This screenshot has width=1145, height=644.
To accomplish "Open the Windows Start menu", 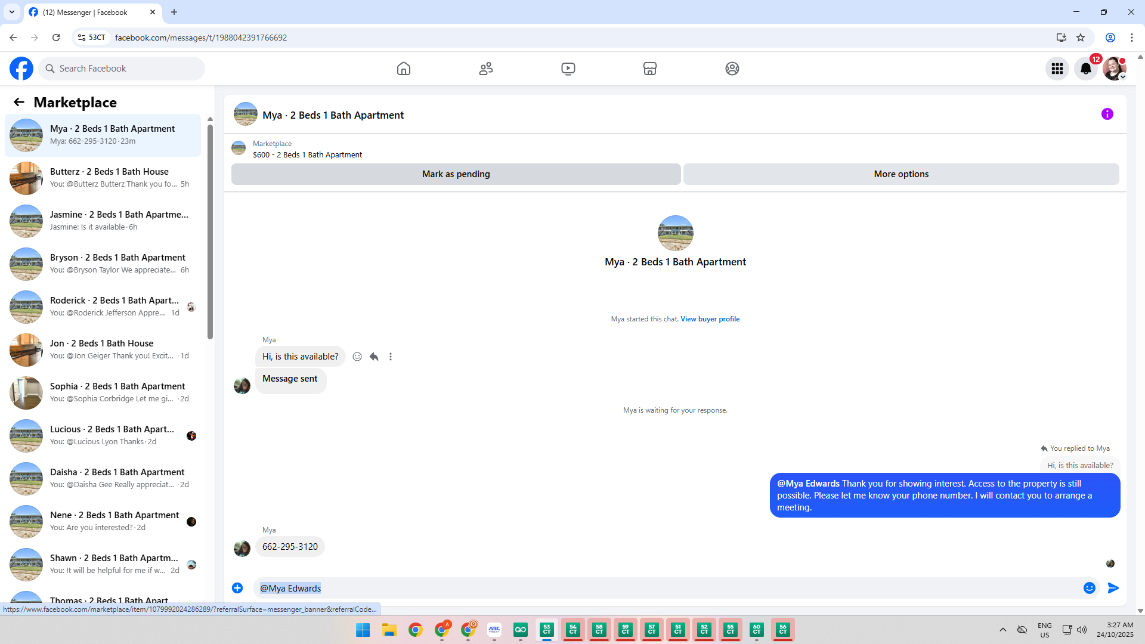I will pos(363,630).
